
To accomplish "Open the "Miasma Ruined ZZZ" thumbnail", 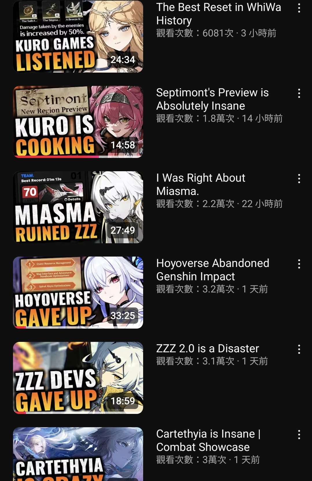I will (x=78, y=207).
